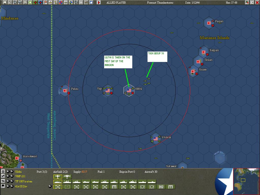
Task: Click the red arrow end turn button
Action: coord(99,3)
